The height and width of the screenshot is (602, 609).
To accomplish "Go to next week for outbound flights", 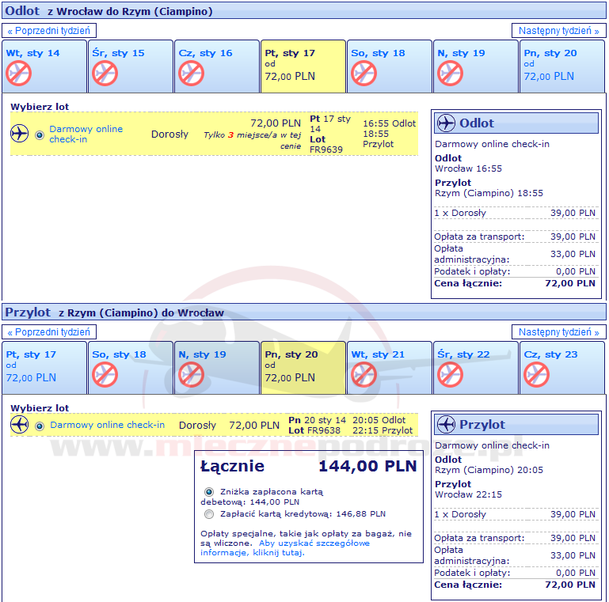I will (x=558, y=31).
